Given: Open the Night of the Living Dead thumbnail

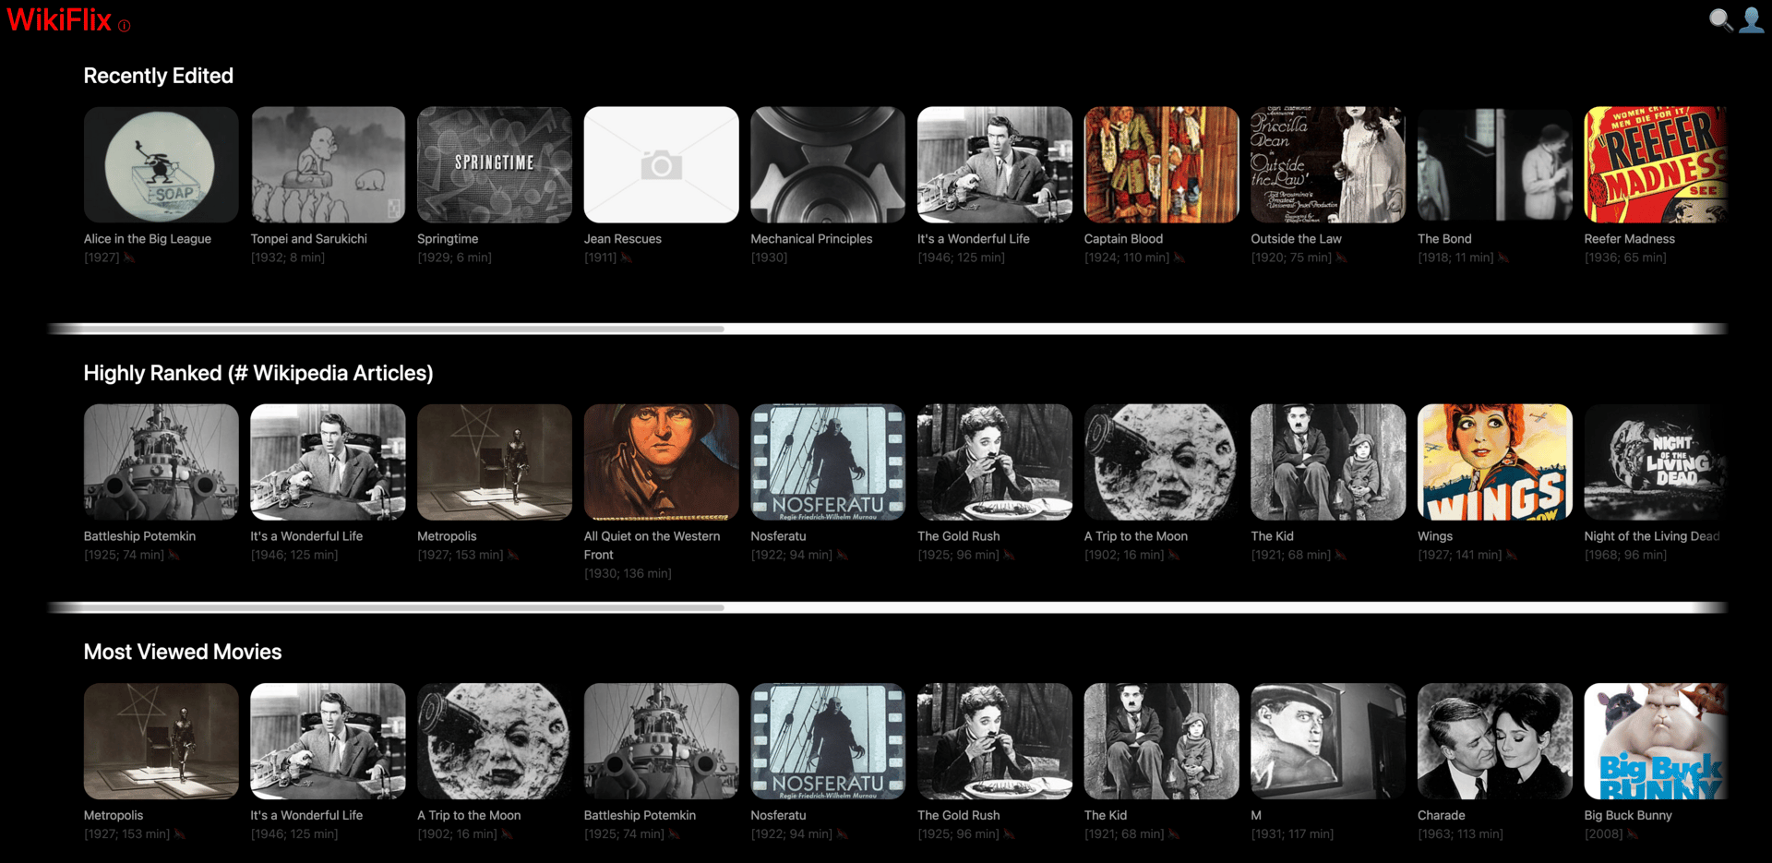Looking at the screenshot, I should click(1656, 461).
